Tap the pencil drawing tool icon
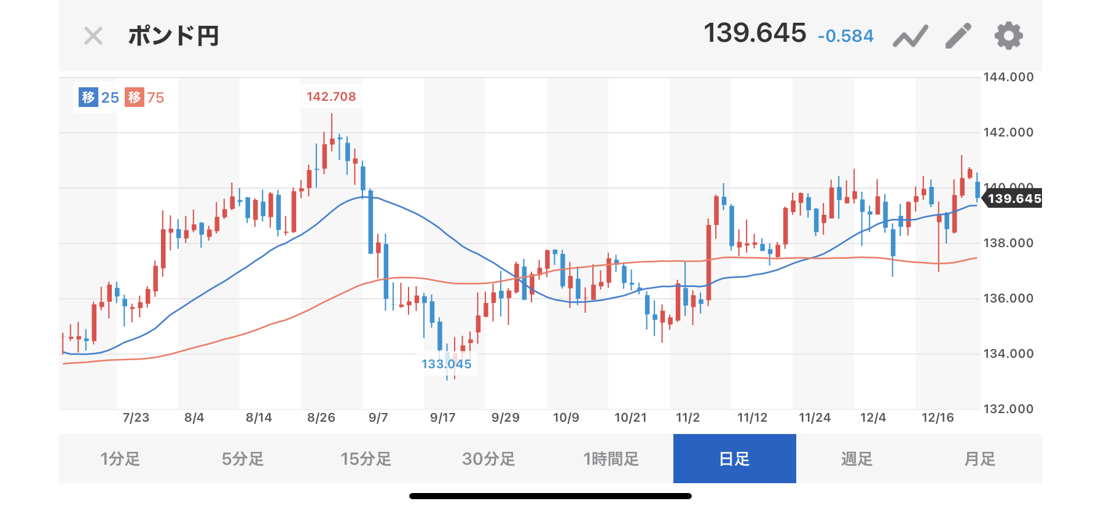 958,36
